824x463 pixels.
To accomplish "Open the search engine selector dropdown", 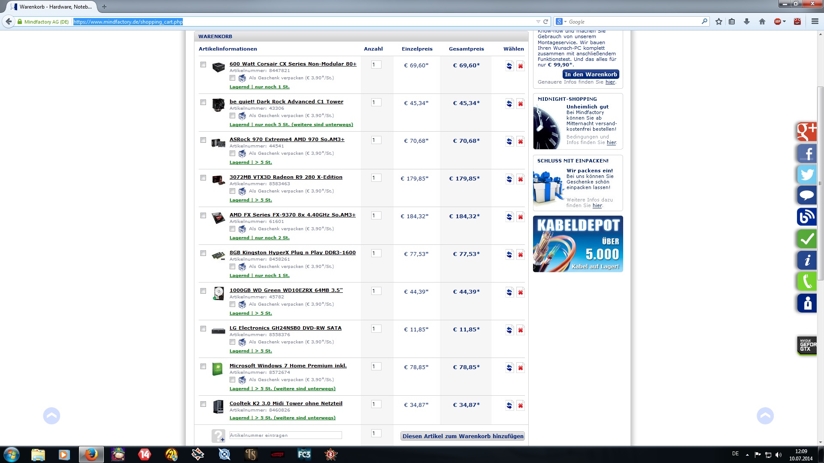I will coord(562,22).
